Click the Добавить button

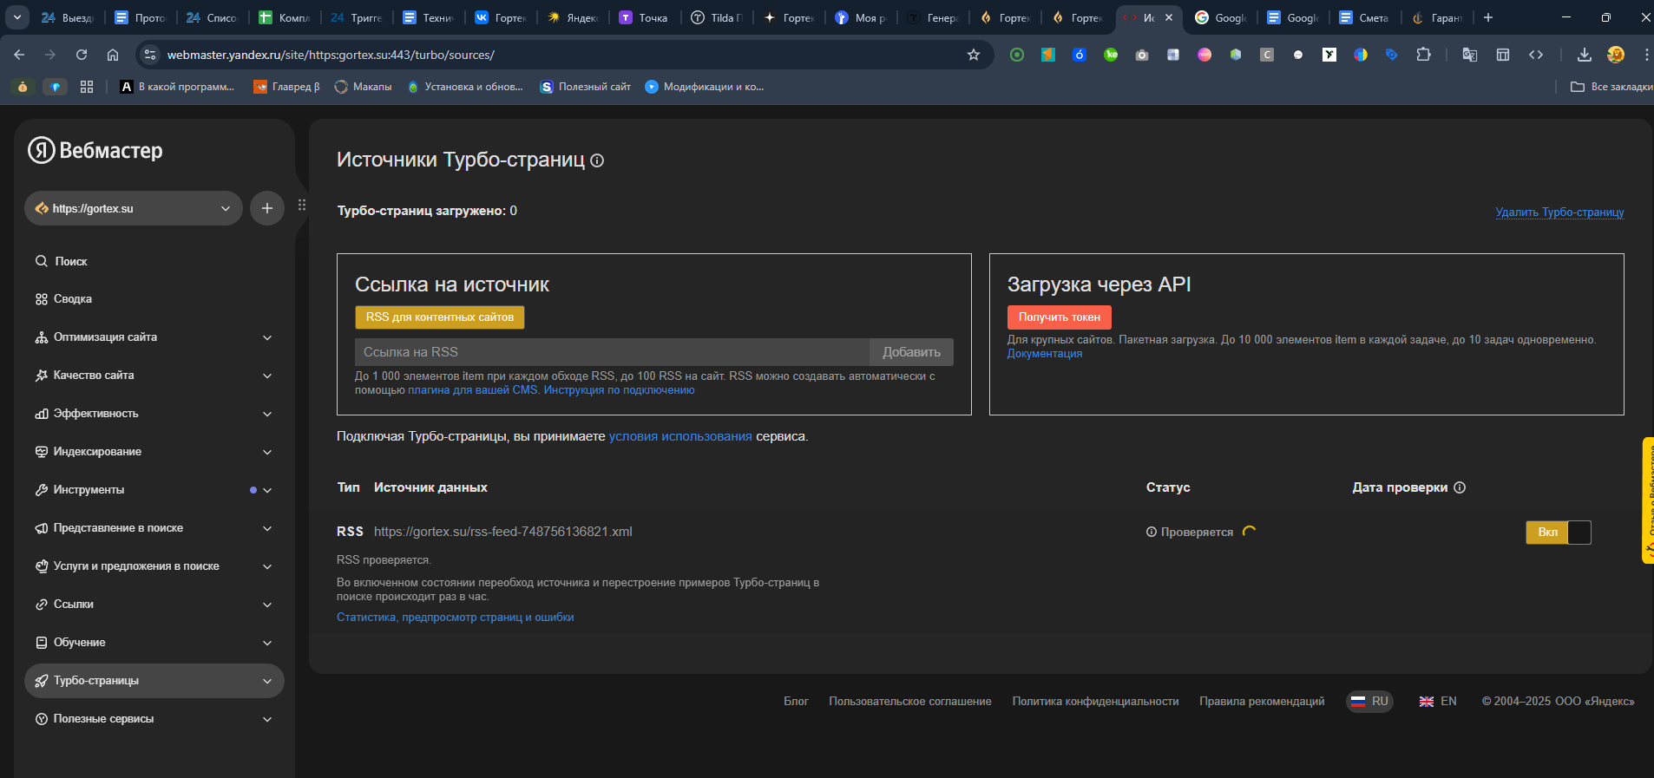coord(911,352)
